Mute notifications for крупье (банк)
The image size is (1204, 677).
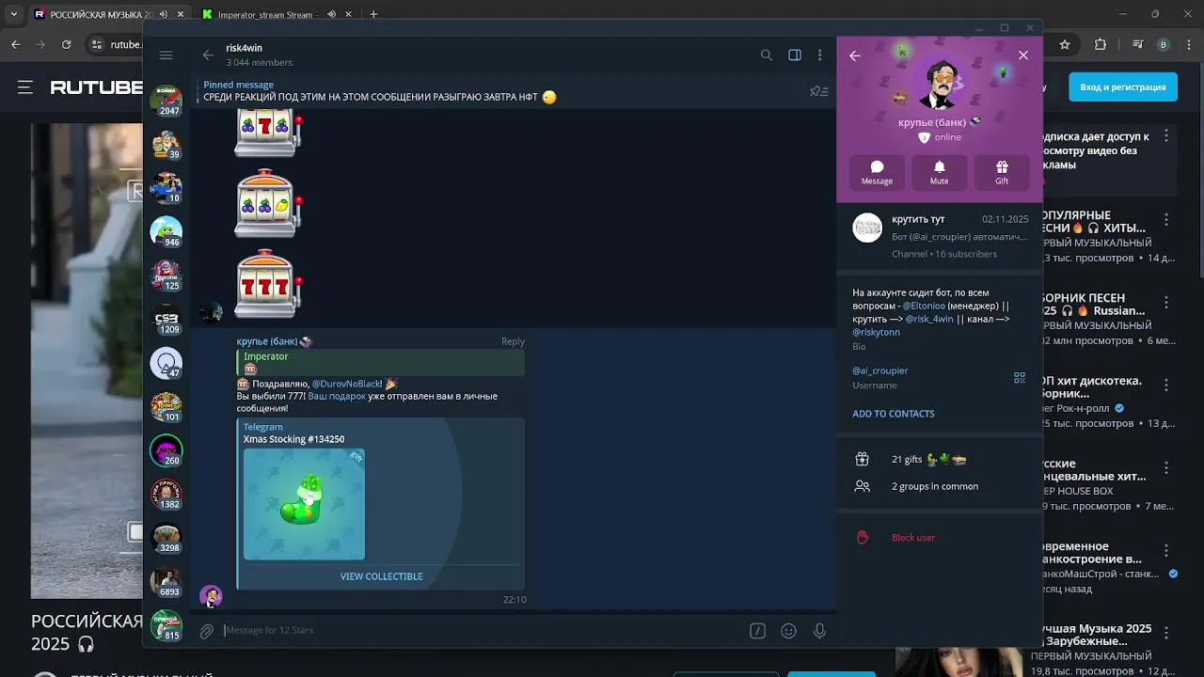pos(939,172)
